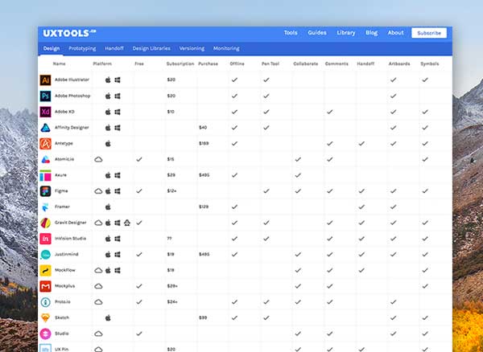Click the Atomic.io app icon
The height and width of the screenshot is (352, 483).
[45, 159]
